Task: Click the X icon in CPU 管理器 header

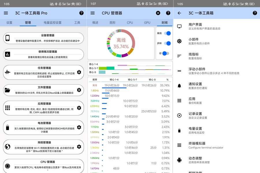Action: tap(158, 13)
